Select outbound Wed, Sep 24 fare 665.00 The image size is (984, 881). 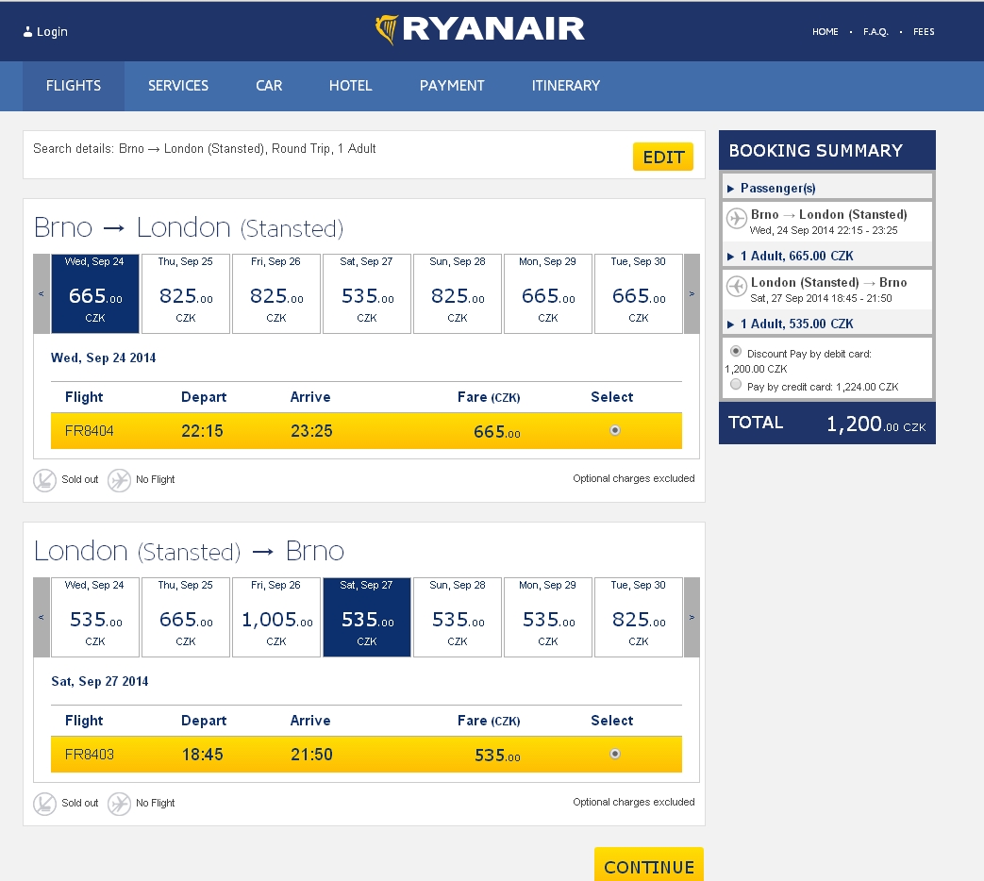95,293
